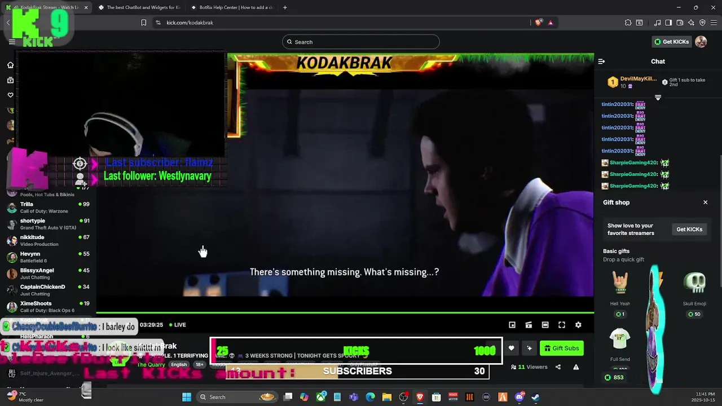Open DevilMayKill leaderboard entry in chat
This screenshot has width=722, height=406.
pyautogui.click(x=632, y=82)
